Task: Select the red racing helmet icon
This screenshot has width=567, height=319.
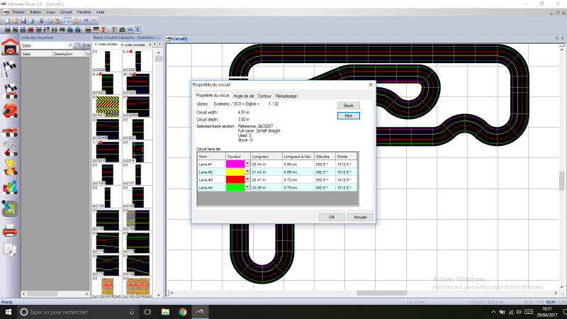Action: tap(10, 110)
